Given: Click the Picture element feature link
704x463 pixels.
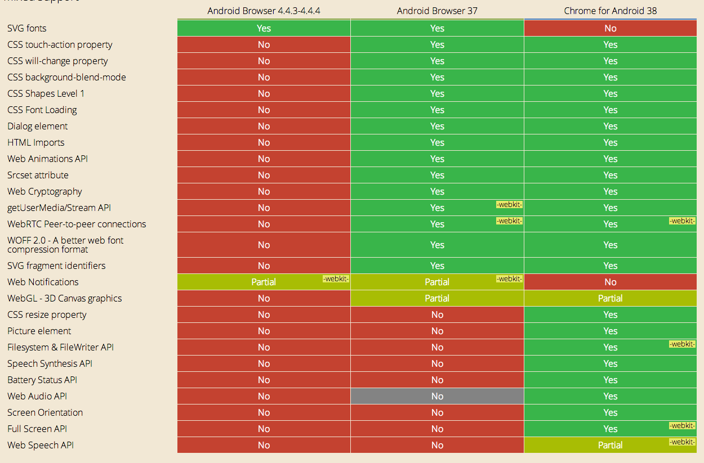Looking at the screenshot, I should [39, 331].
